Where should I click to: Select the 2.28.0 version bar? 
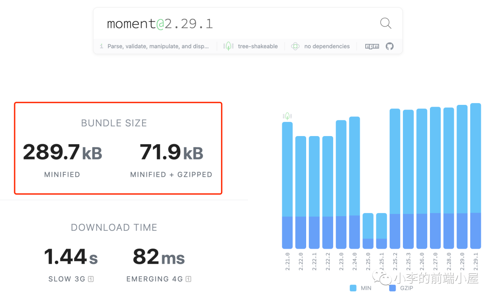[x=449, y=178]
